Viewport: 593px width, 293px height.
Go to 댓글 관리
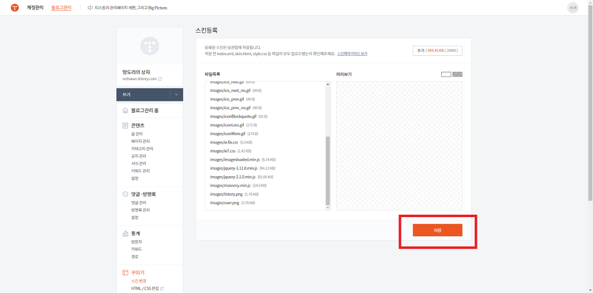(x=138, y=203)
